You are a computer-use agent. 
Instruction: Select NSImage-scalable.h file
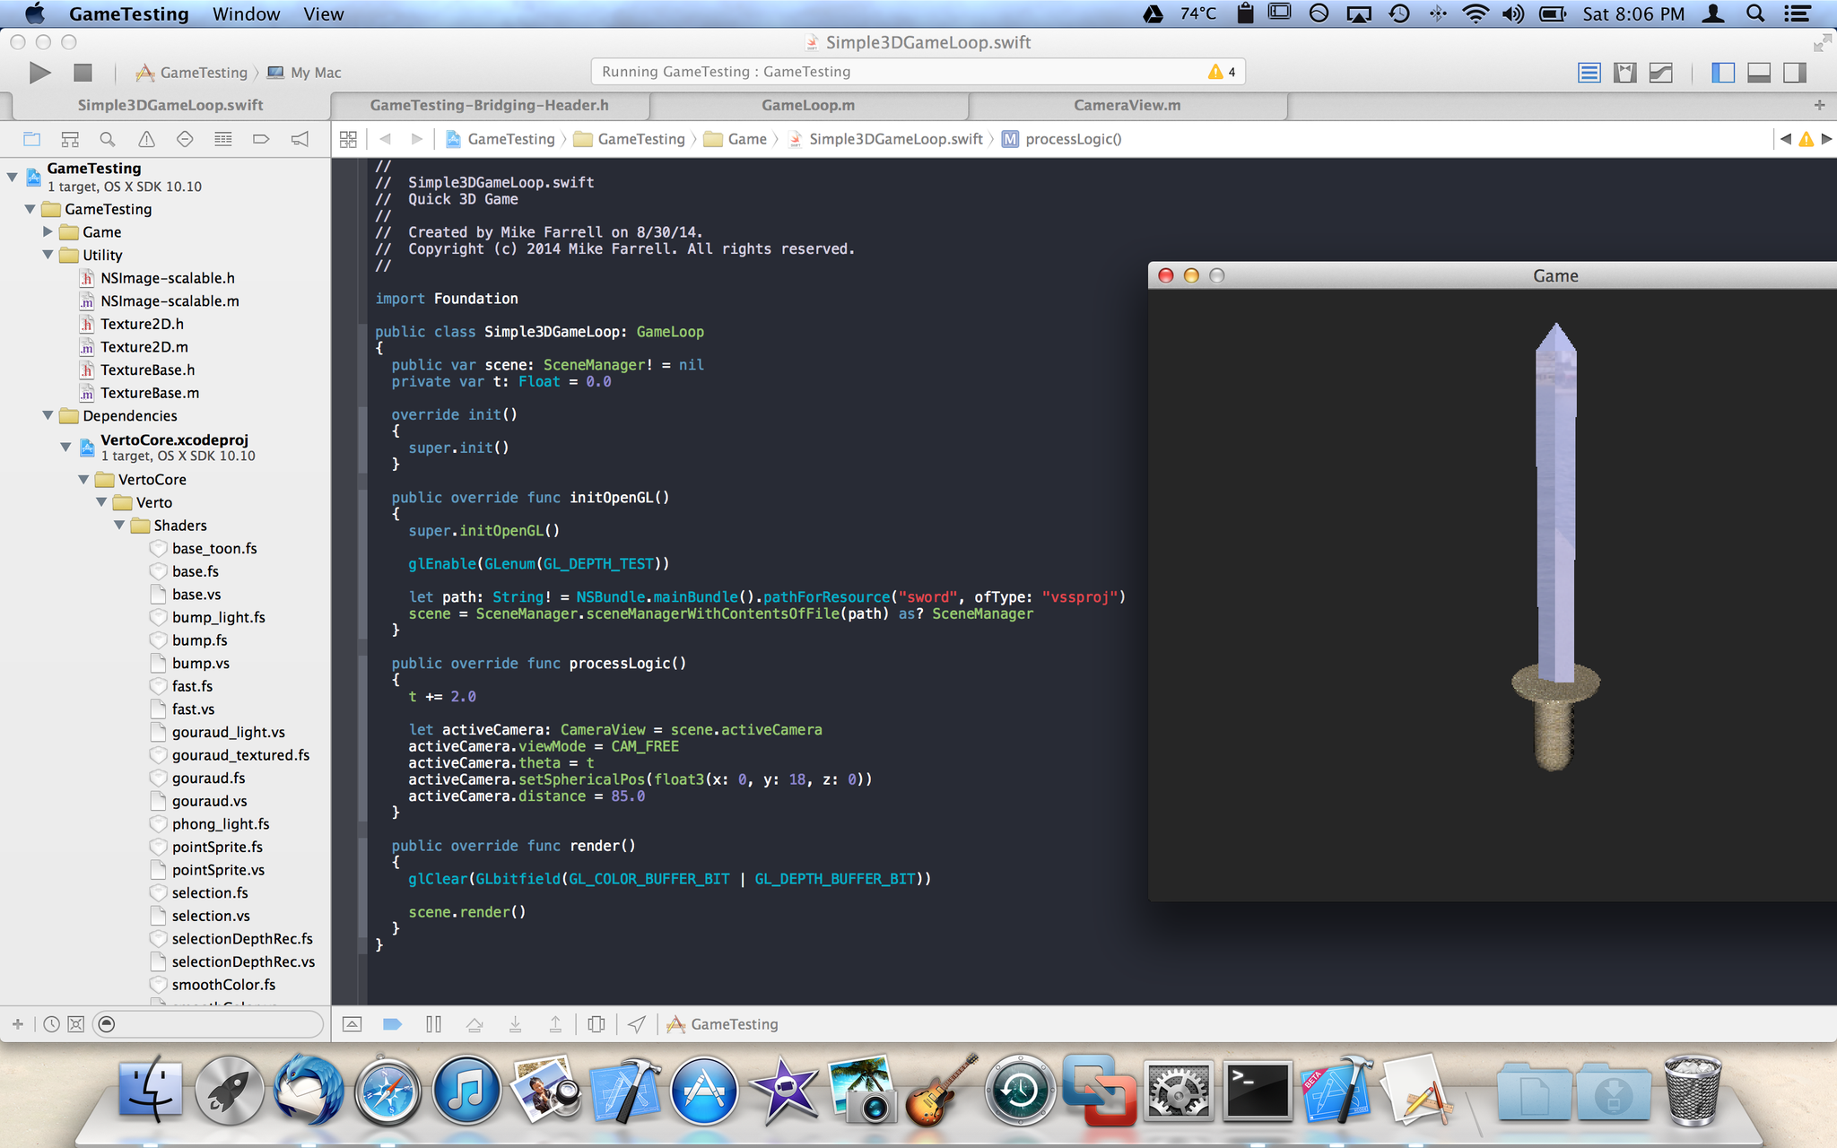coord(167,278)
